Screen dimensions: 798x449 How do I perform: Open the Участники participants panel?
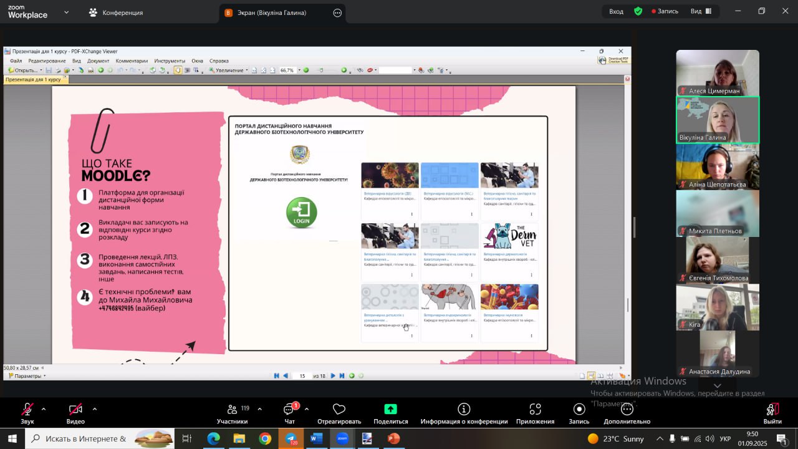pos(233,413)
